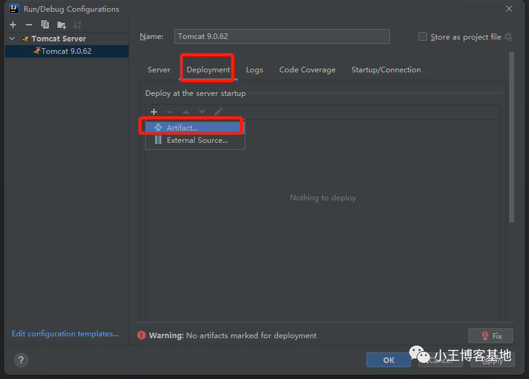Choose Artifact... from the popup menu

pos(182,127)
